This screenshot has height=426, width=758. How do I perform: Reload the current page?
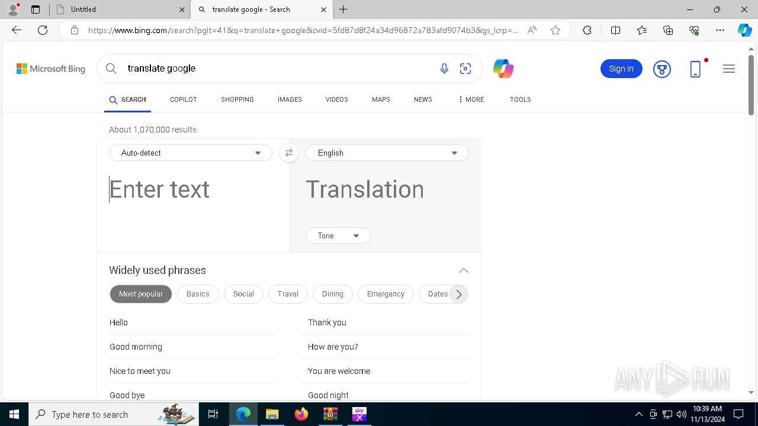43,30
